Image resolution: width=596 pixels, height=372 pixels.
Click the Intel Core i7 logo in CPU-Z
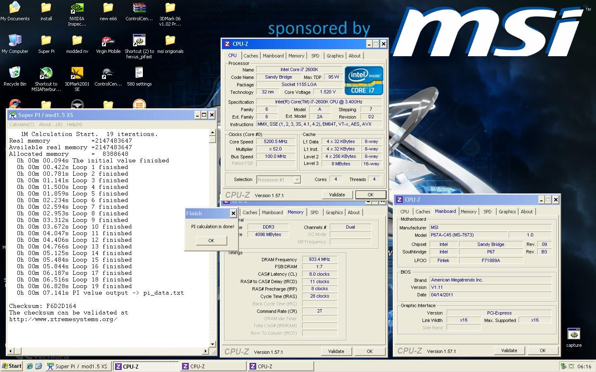pyautogui.click(x=364, y=80)
